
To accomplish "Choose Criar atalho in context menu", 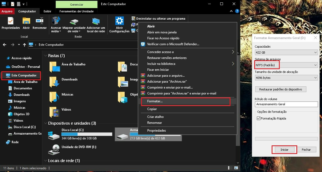I will tap(155, 117).
